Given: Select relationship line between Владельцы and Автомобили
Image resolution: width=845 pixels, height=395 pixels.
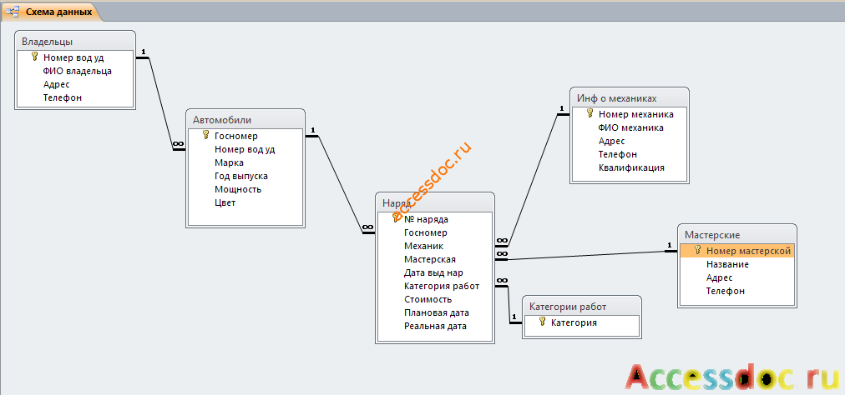Looking at the screenshot, I should pos(160,103).
